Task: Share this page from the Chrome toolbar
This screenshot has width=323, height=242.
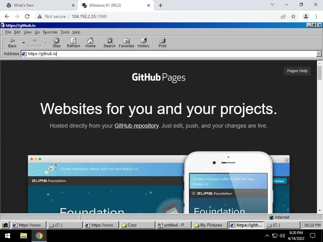Action: point(283,16)
